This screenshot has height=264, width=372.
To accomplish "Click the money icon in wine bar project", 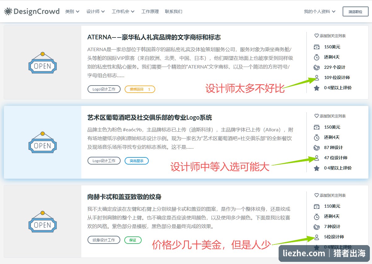I will coord(317,127).
